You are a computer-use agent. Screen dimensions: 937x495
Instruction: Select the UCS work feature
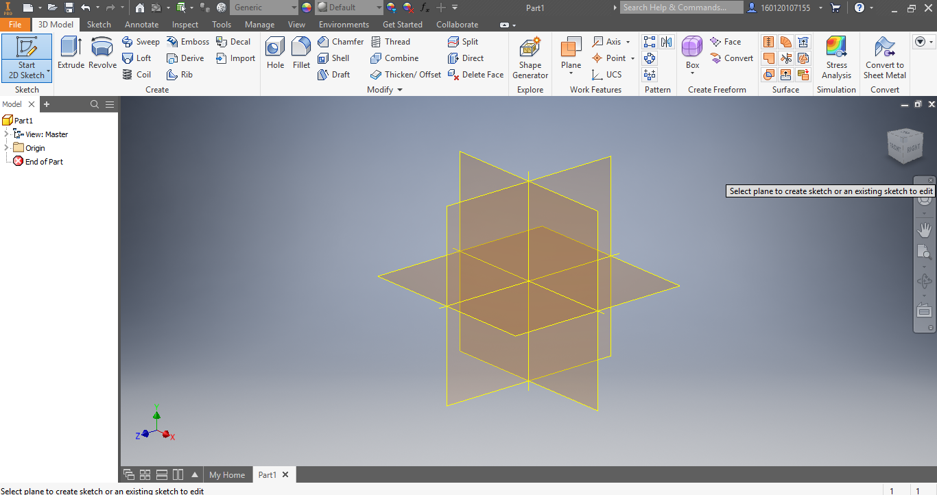tap(607, 75)
